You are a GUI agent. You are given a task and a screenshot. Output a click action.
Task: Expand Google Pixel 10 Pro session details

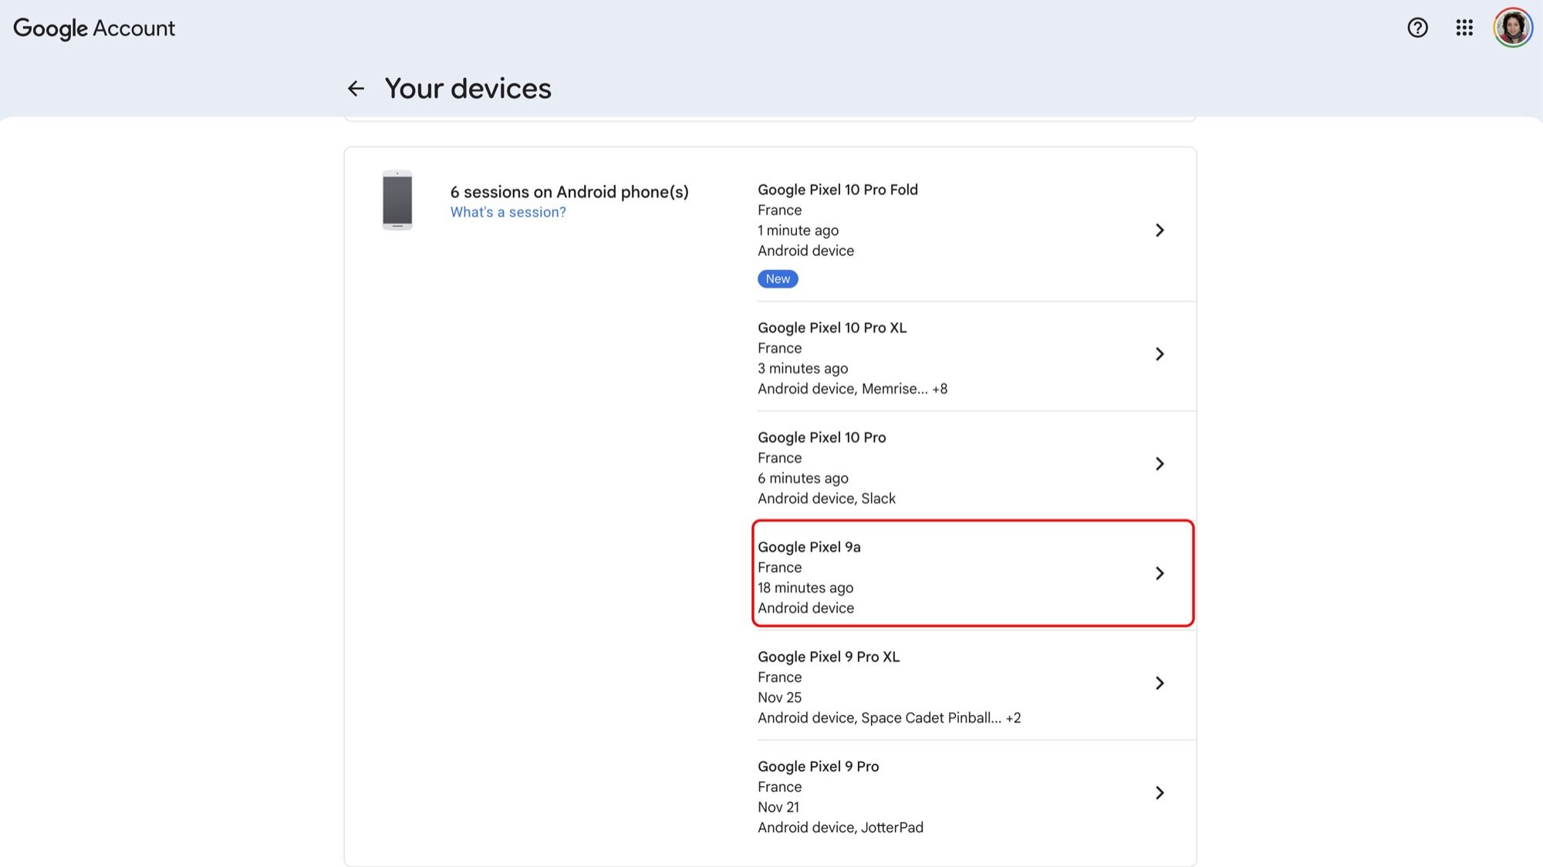point(1160,464)
